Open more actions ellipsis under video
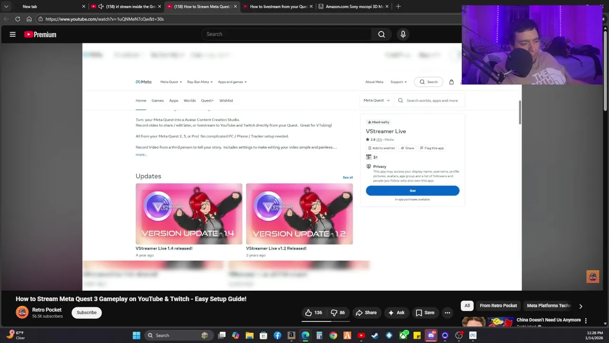The height and width of the screenshot is (343, 609). (447, 313)
